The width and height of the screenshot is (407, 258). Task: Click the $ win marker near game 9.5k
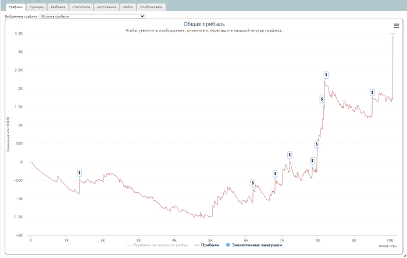click(x=372, y=93)
